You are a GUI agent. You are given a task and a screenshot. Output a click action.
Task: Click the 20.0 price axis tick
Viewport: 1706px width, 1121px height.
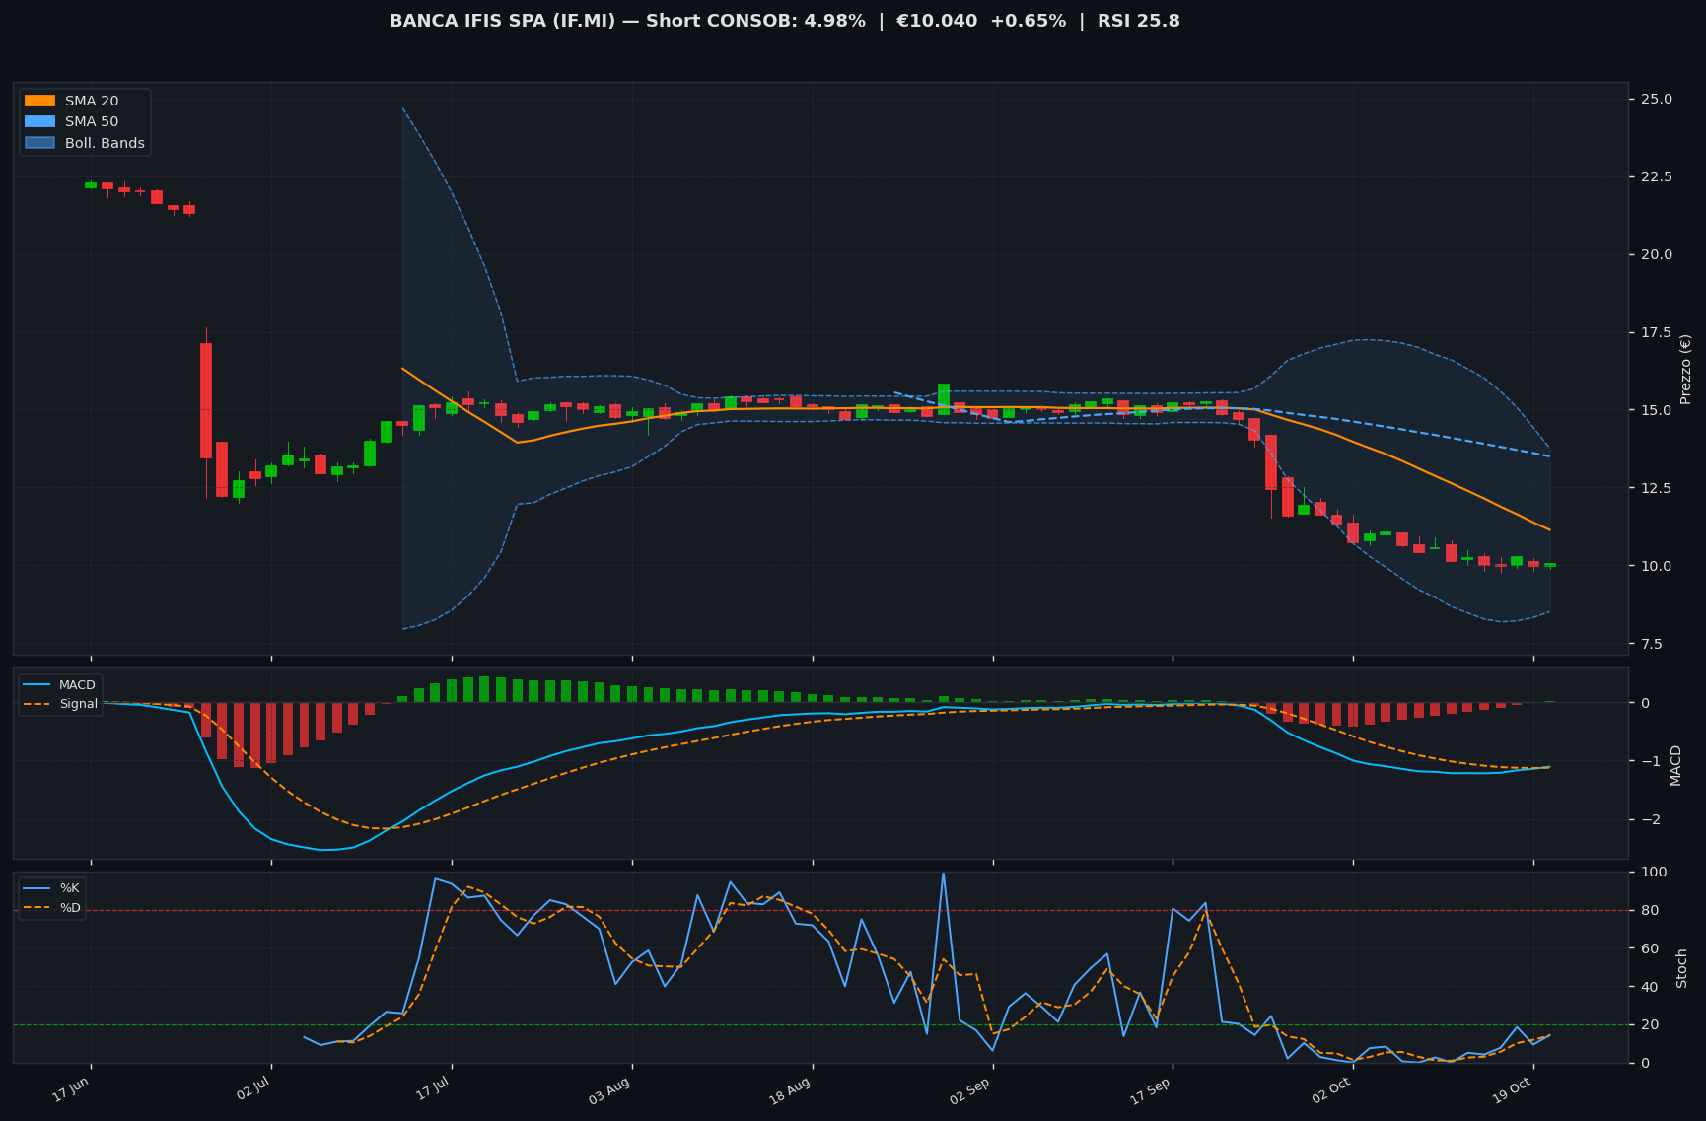1656,254
